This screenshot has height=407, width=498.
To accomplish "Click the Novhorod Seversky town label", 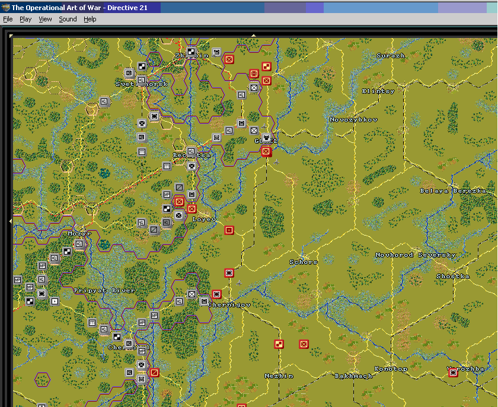I will tap(416, 255).
